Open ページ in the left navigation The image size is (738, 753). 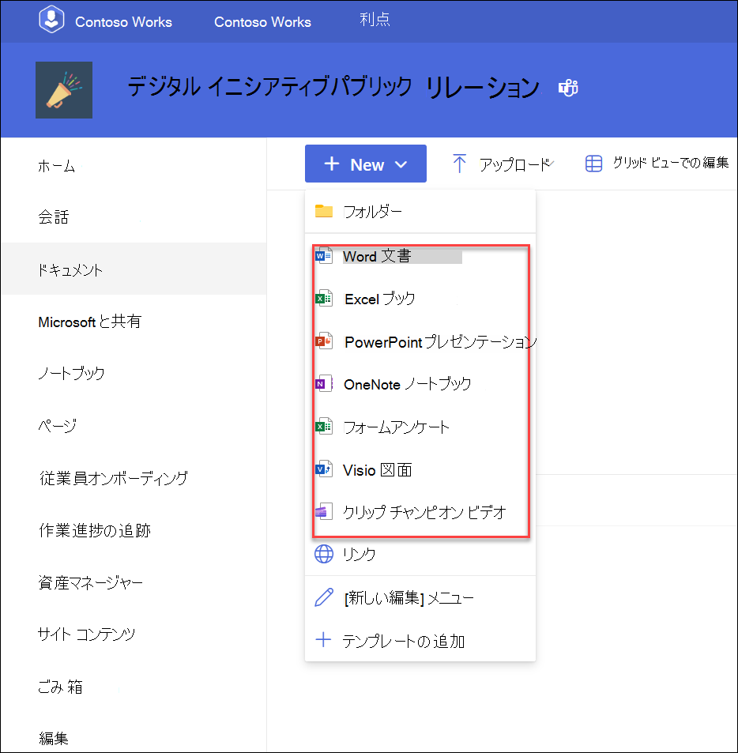pos(57,425)
